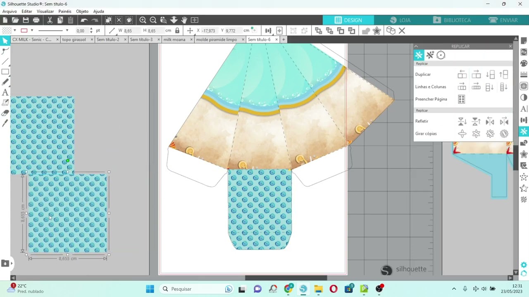Viewport: 529px width, 297px height.
Task: Open line style dropdown arrow
Action: (67, 31)
